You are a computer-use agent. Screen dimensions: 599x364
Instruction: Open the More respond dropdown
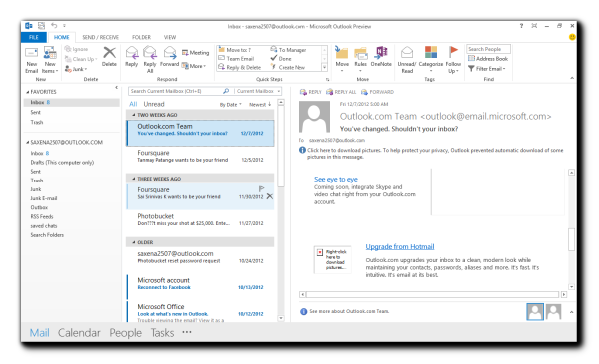[x=194, y=66]
